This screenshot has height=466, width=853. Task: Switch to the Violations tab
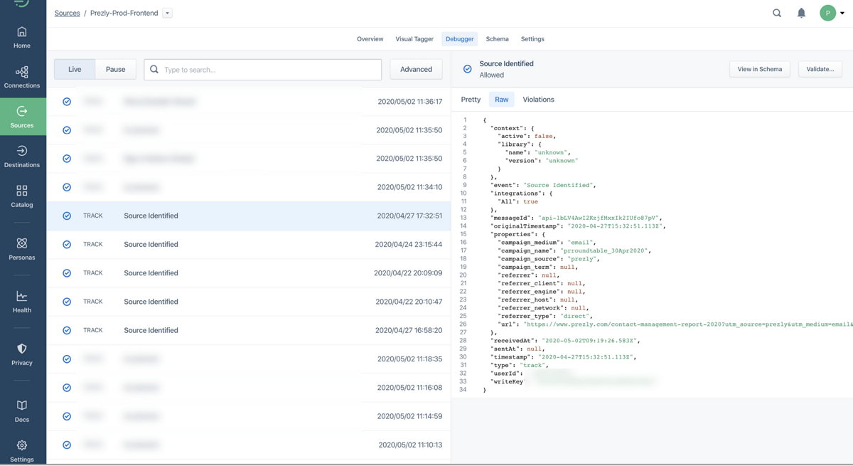pyautogui.click(x=538, y=100)
